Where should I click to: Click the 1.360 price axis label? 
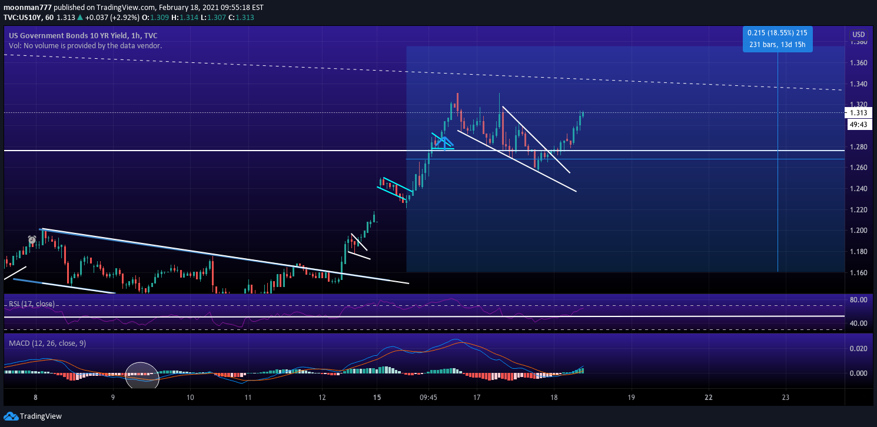coord(859,63)
